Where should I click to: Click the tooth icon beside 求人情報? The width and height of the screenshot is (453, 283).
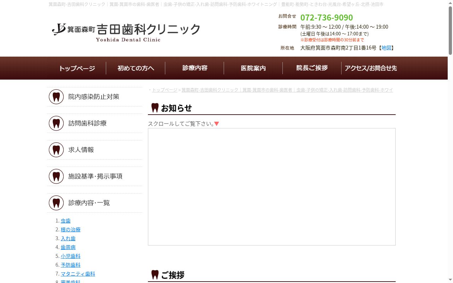56,150
